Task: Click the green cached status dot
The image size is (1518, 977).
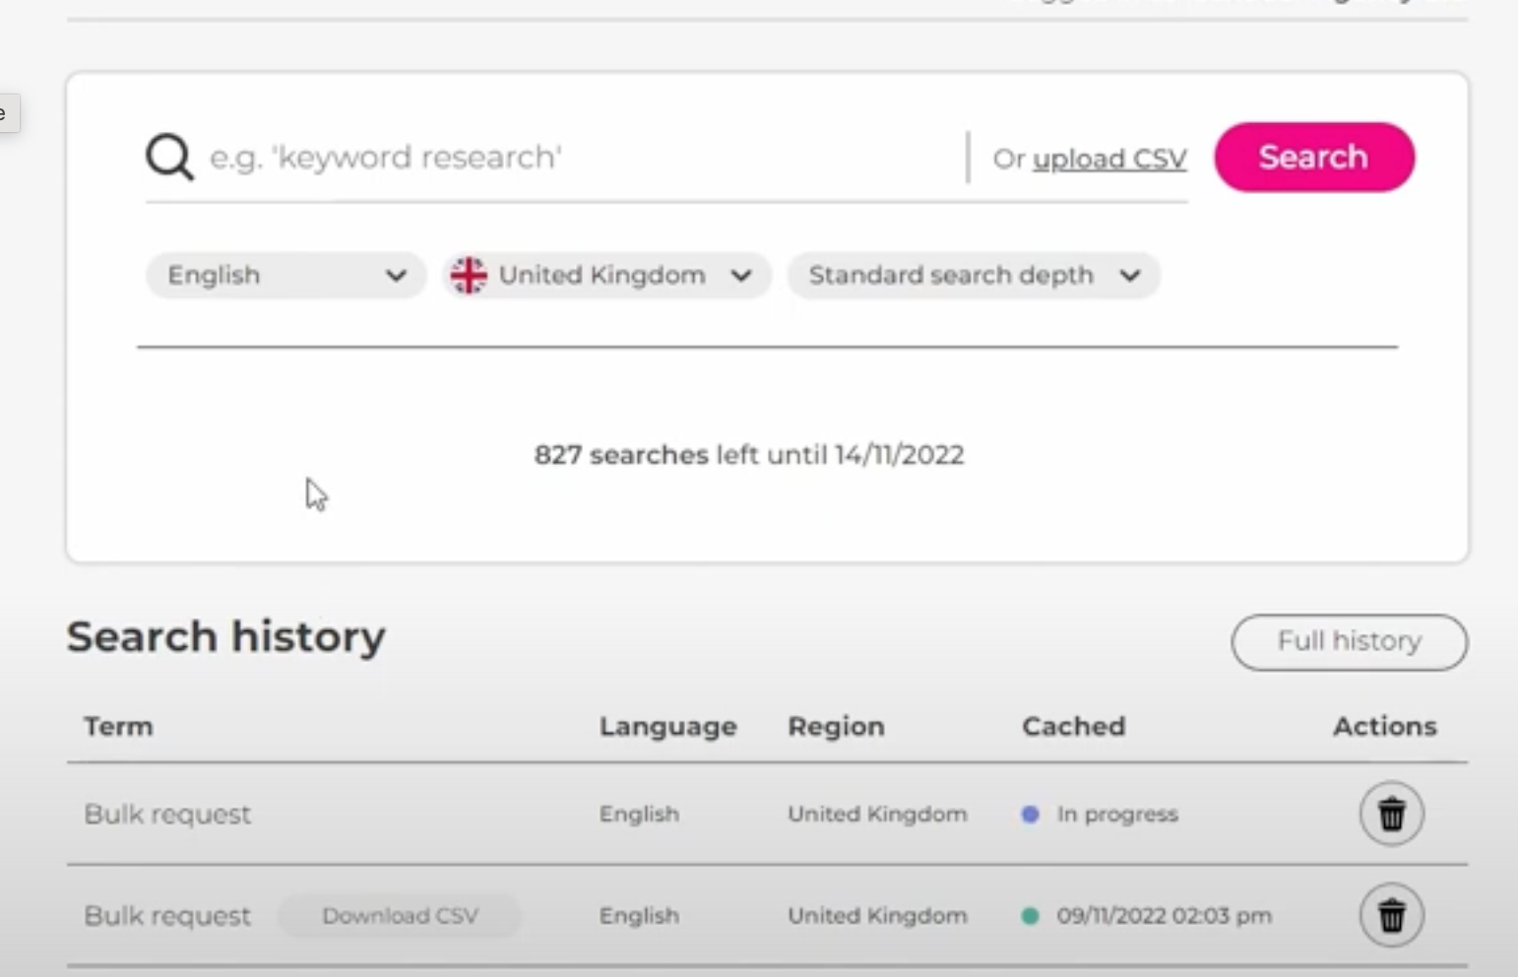Action: (1030, 916)
